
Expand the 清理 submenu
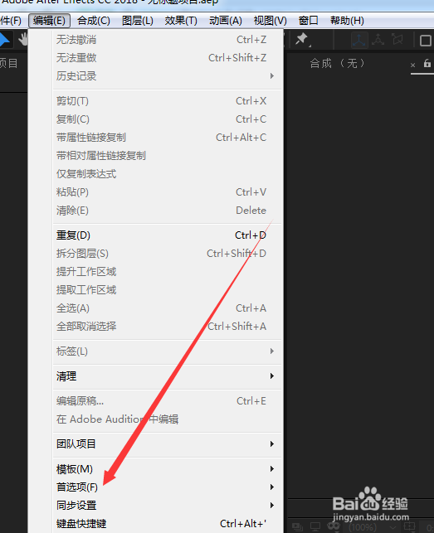coord(168,376)
